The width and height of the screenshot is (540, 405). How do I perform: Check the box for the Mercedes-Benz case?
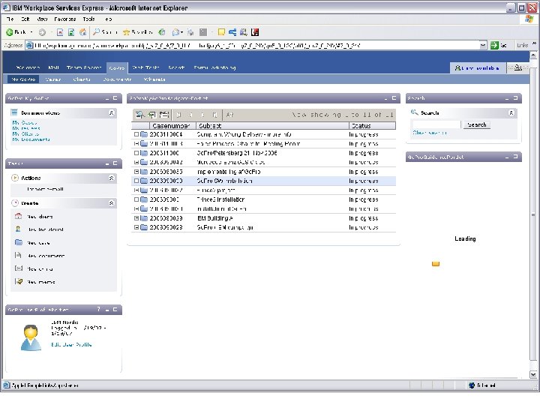[136, 162]
